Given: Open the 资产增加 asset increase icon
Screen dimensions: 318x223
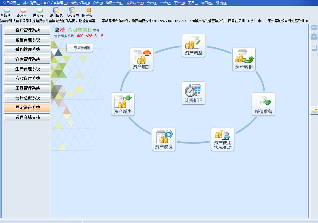Looking at the screenshot, I should (142, 59).
